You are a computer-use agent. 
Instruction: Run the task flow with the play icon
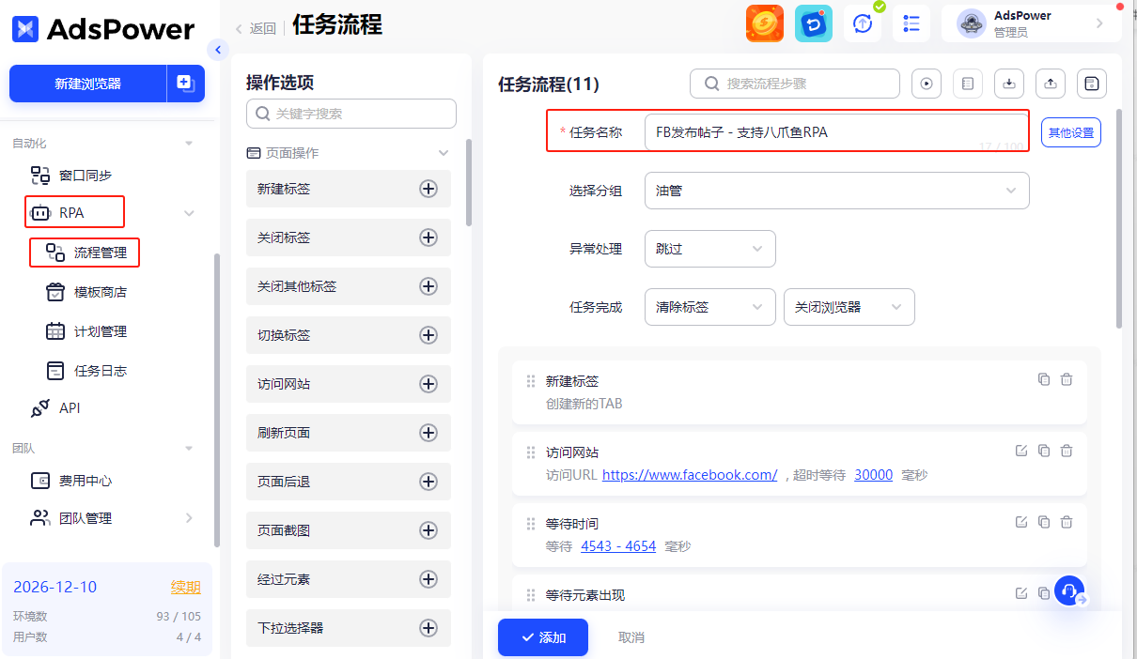pos(927,84)
